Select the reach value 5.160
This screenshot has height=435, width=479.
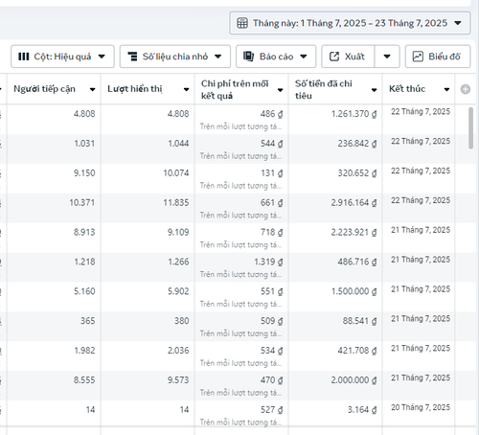[x=84, y=291]
